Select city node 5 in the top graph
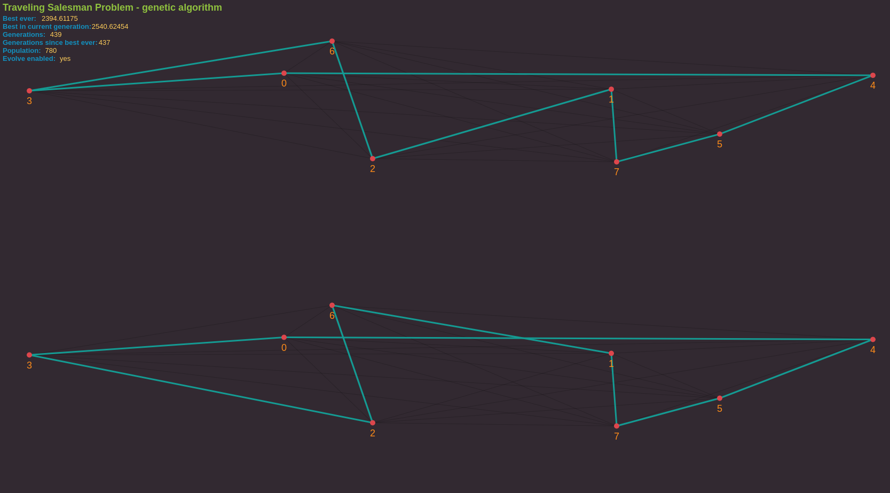 coord(720,134)
